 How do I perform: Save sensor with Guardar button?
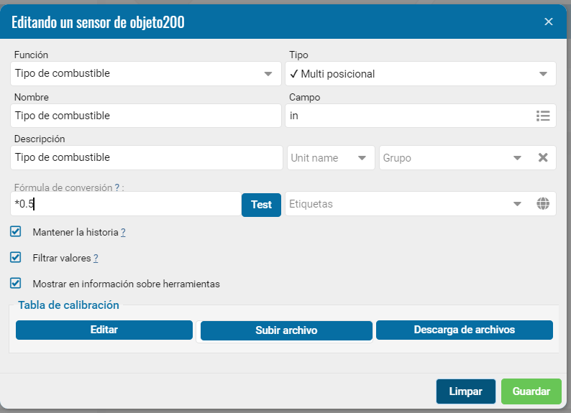click(531, 391)
